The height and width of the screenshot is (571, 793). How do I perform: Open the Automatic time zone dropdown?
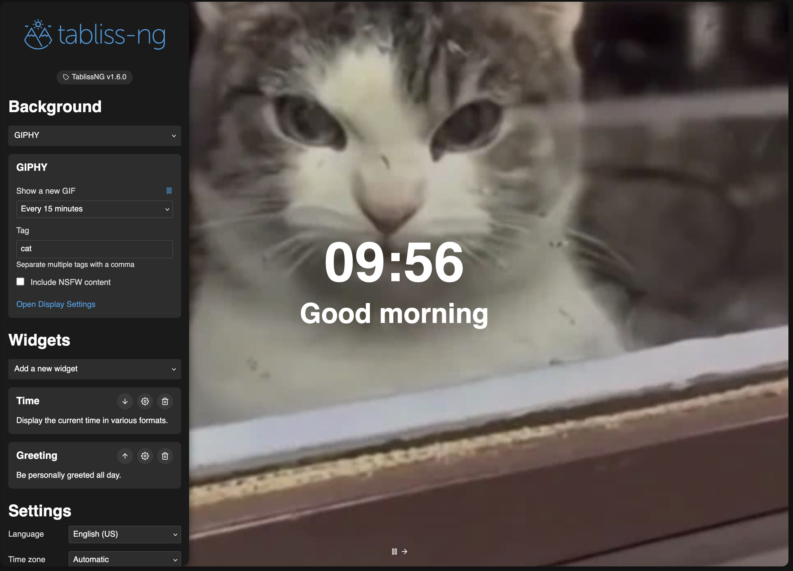coord(124,559)
